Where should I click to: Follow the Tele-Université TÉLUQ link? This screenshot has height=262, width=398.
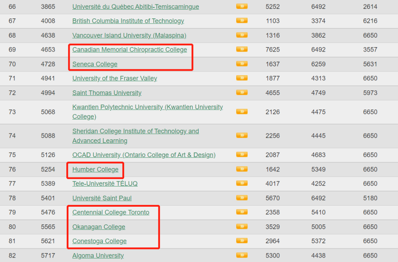point(105,184)
